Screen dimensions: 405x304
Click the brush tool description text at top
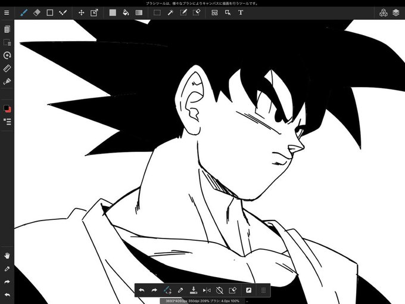[x=202, y=4]
